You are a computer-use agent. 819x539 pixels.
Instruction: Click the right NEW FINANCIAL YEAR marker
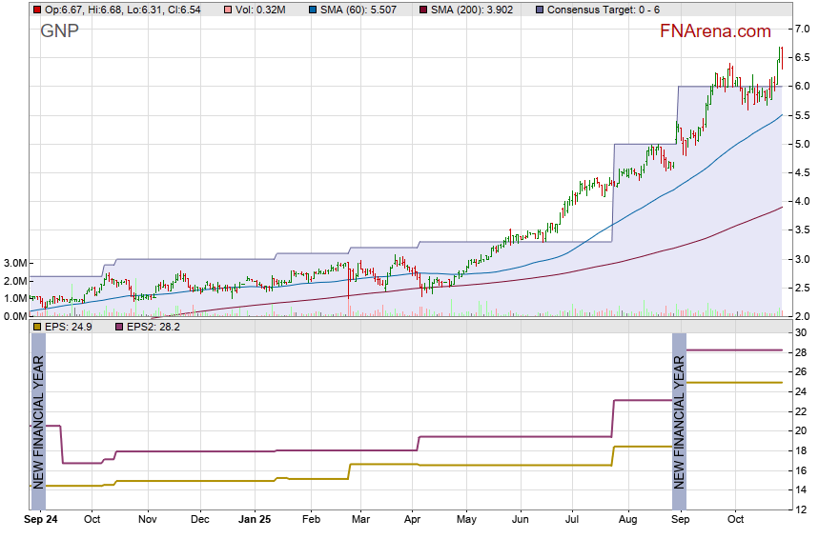679,422
